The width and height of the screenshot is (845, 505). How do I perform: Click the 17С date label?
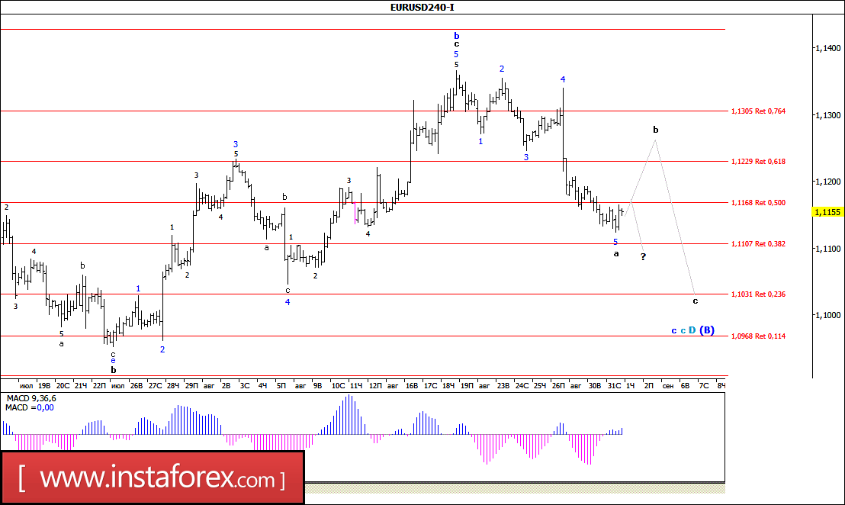[431, 386]
